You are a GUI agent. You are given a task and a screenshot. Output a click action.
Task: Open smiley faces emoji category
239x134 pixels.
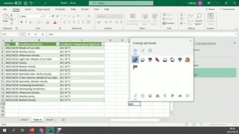point(150,96)
